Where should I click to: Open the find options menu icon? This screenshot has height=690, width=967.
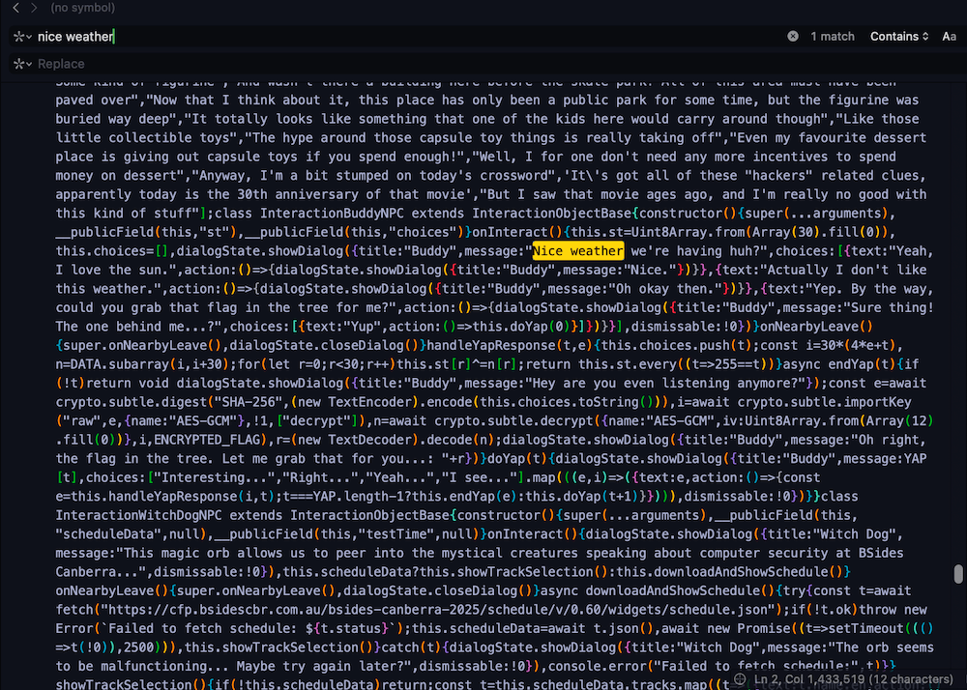(x=22, y=37)
